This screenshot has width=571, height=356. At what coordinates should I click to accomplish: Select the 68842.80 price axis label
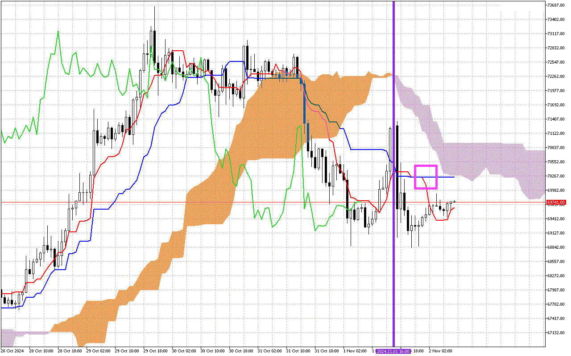[x=556, y=247]
